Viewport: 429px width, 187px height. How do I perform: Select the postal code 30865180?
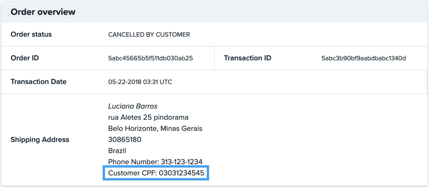125,140
